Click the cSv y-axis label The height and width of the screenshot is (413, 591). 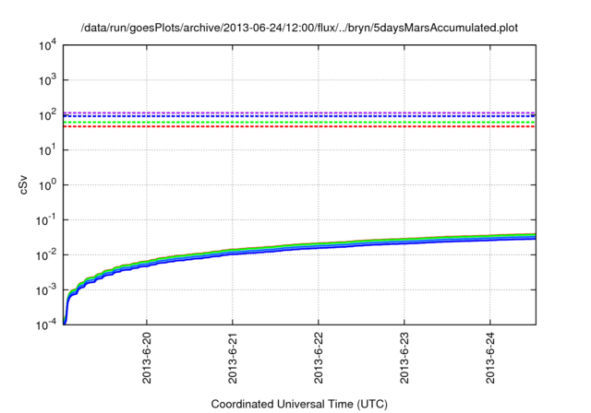pos(23,185)
